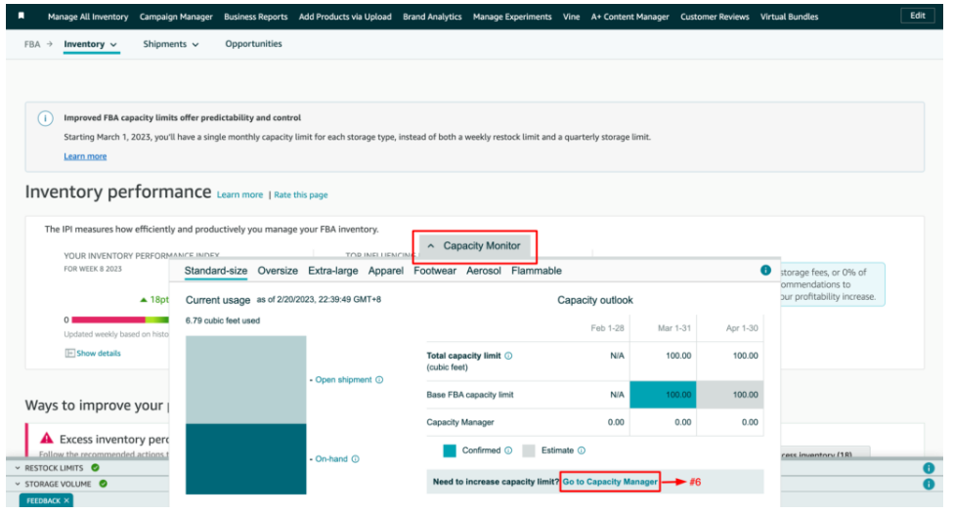
Task: Click the Edit button in top bar
Action: click(x=918, y=16)
